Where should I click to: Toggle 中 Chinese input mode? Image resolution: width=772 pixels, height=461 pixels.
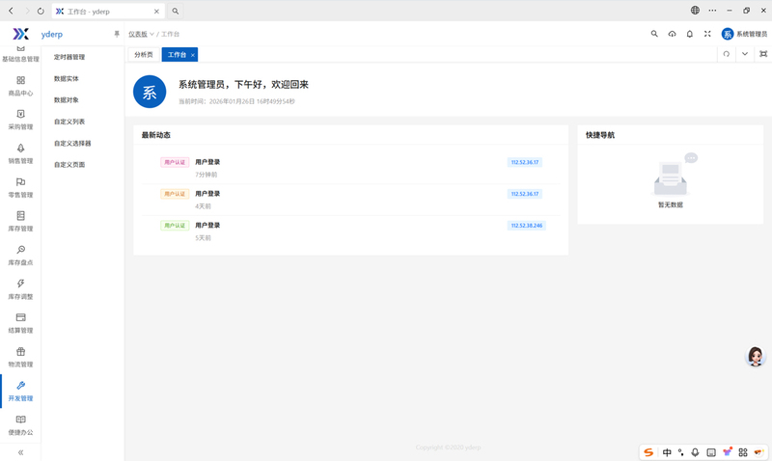point(667,452)
